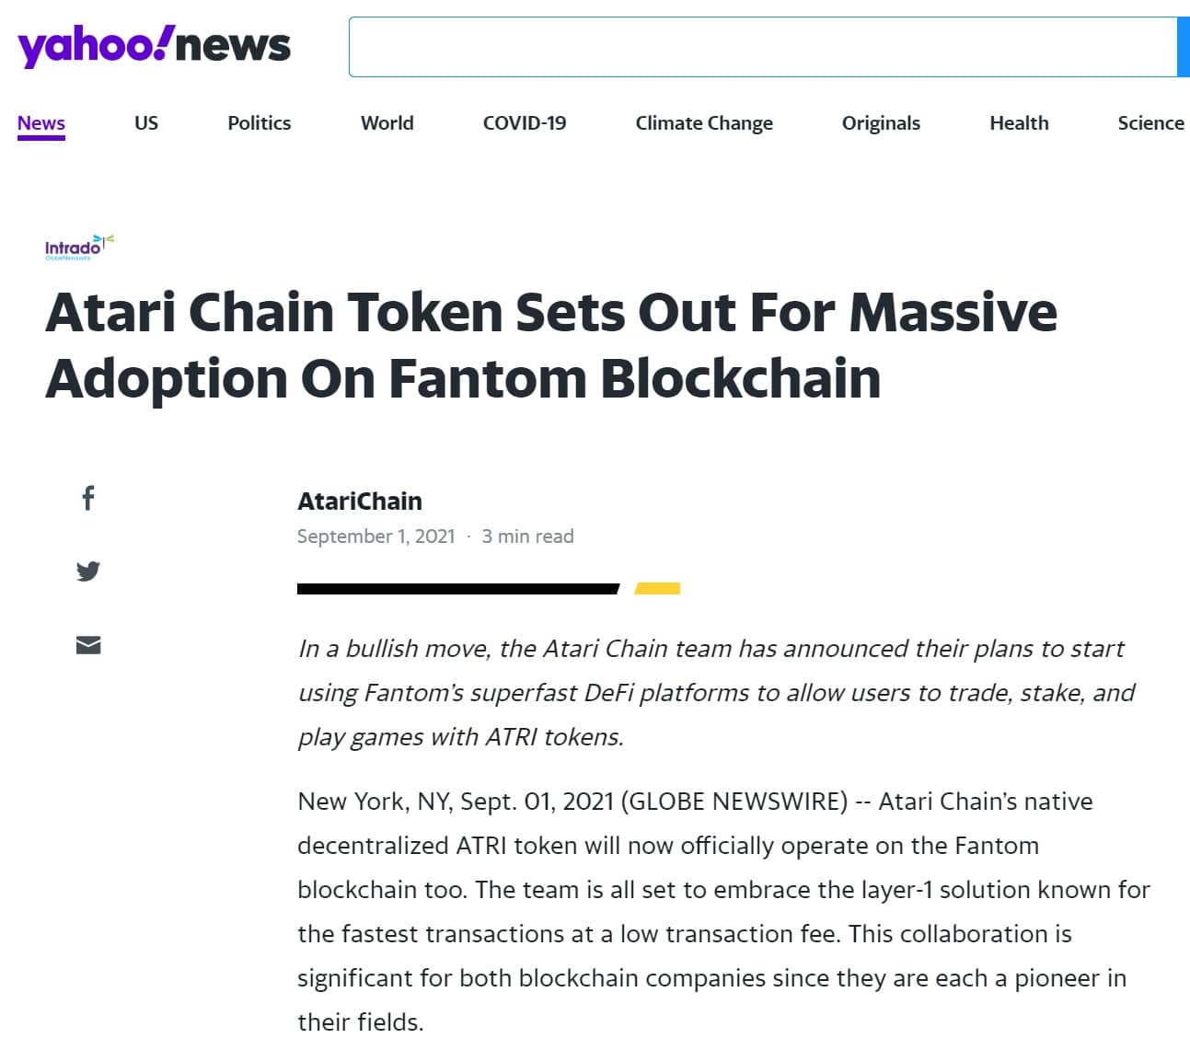The width and height of the screenshot is (1190, 1050).
Task: Click the September 1, 2021 date
Action: [x=376, y=537]
